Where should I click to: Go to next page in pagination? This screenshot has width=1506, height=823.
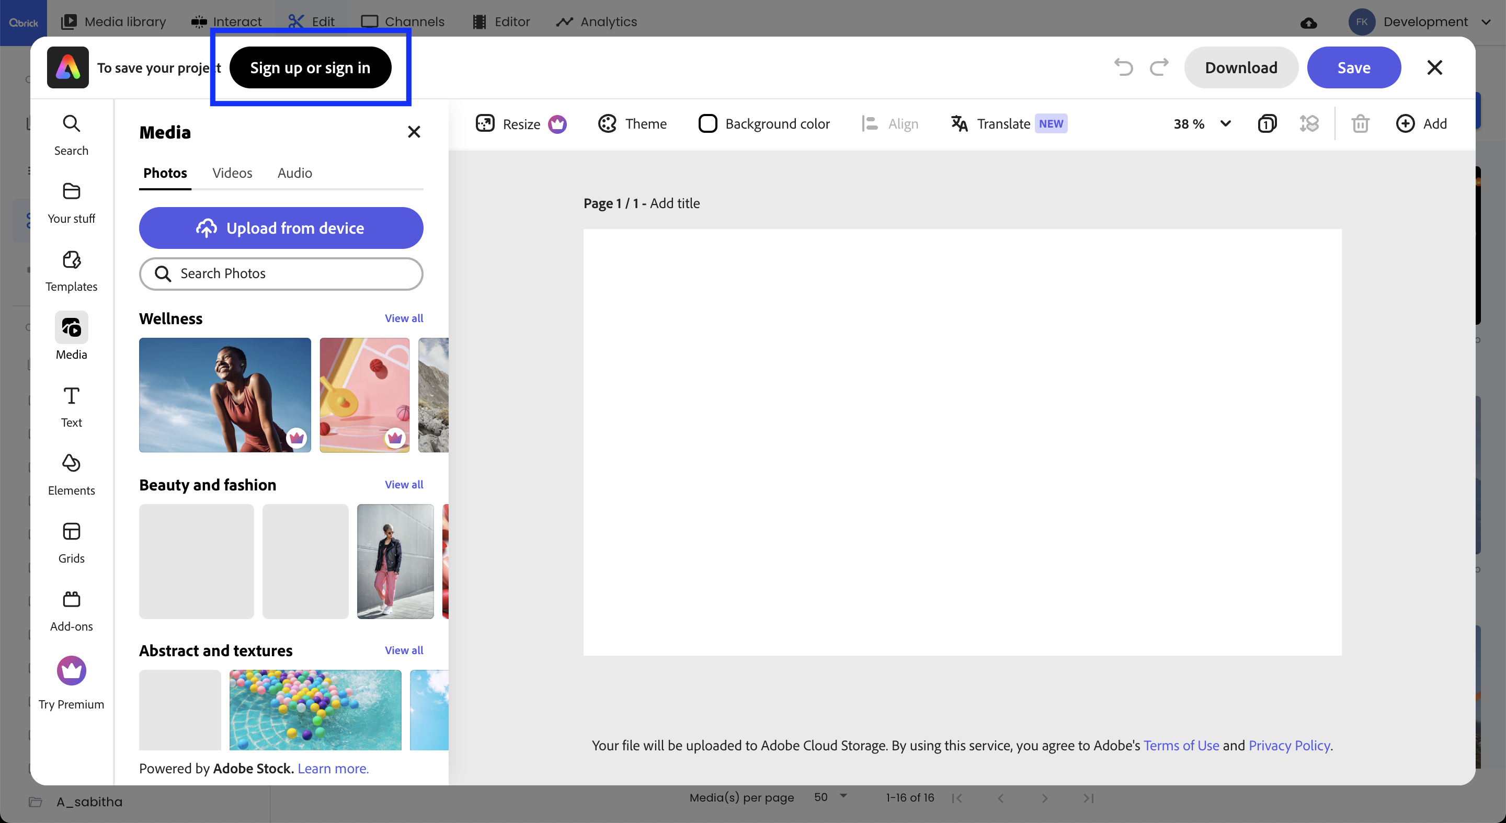(1044, 797)
